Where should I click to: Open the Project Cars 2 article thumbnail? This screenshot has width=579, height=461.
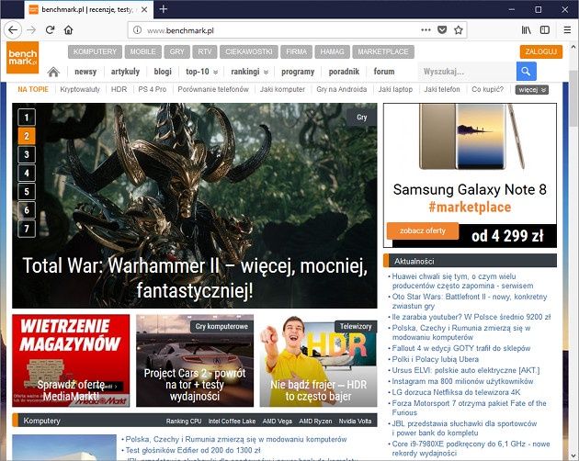[x=195, y=361]
